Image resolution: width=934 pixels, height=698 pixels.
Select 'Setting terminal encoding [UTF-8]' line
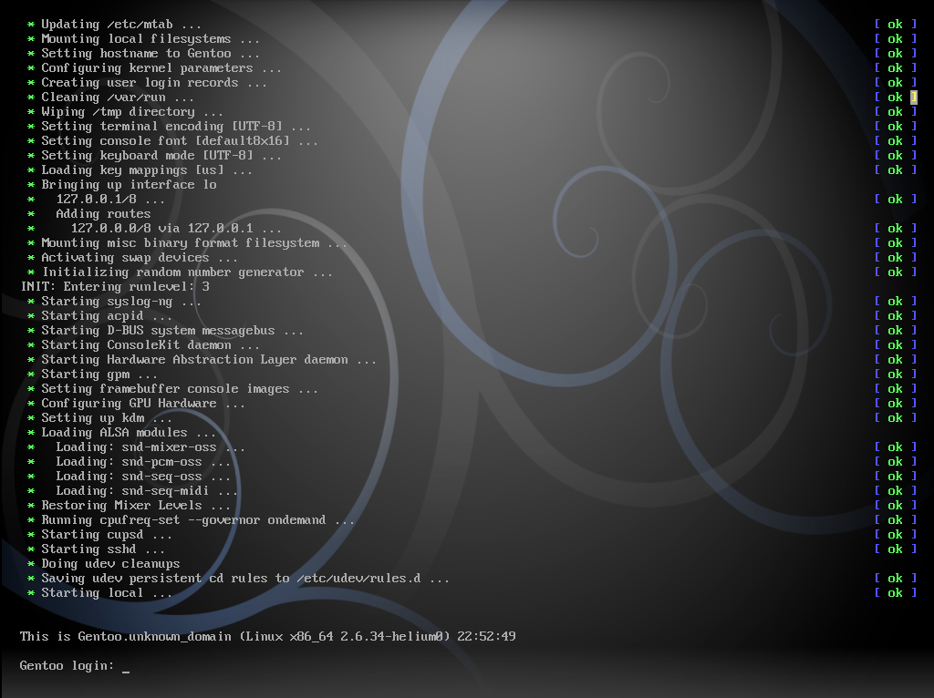176,127
